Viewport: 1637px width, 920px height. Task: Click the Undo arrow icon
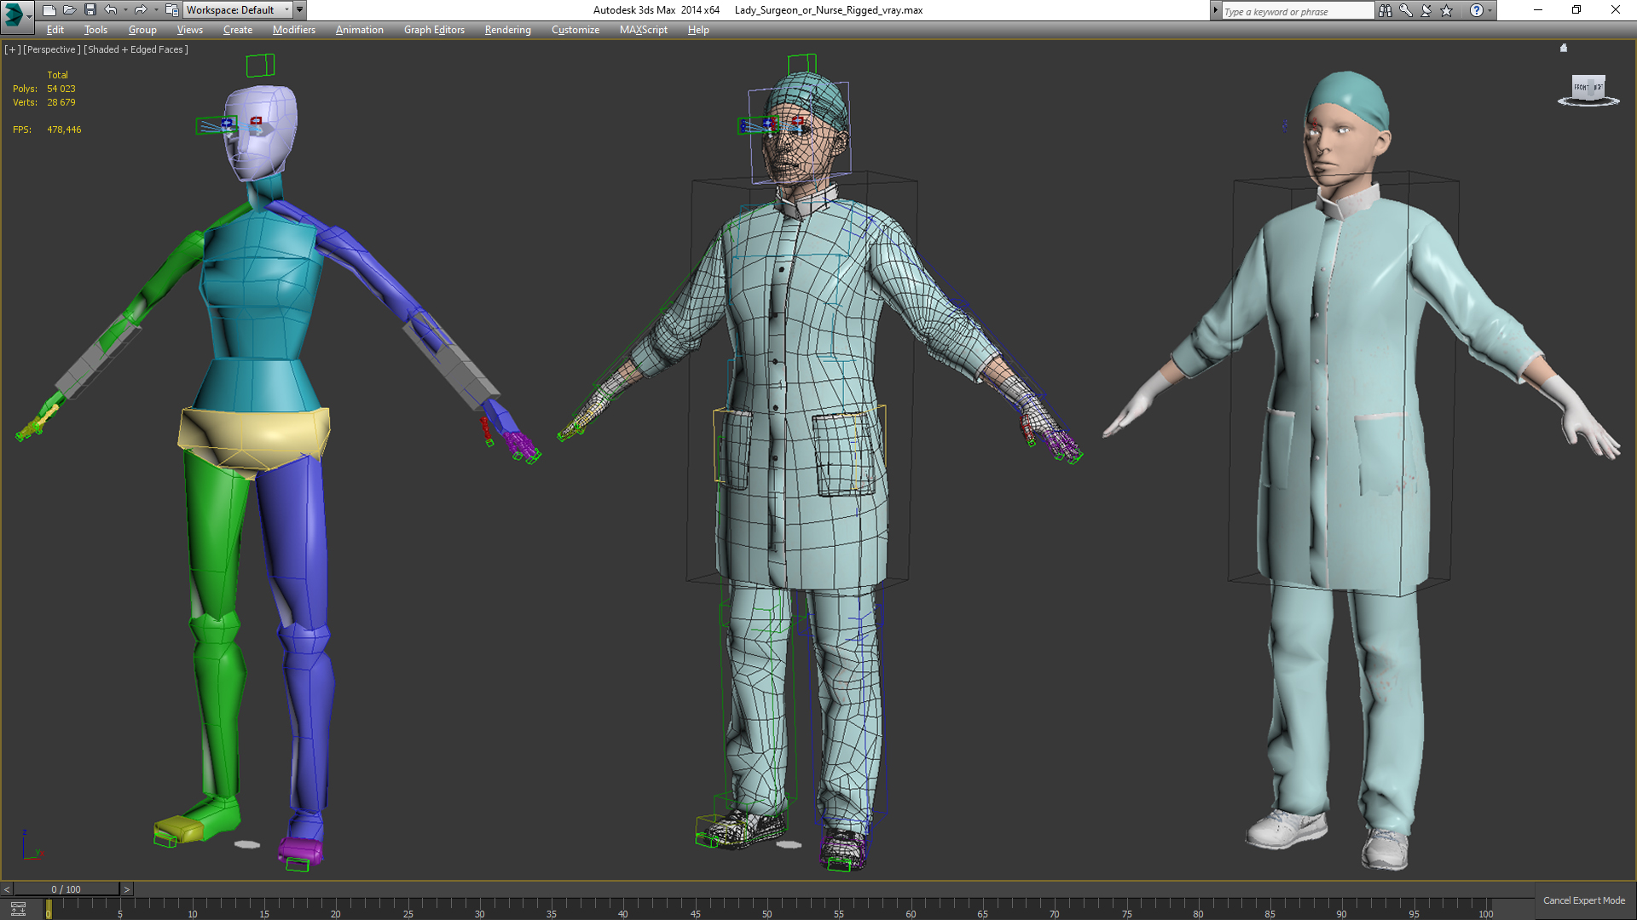[111, 10]
